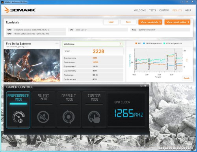Open View run details arrow button
The height and width of the screenshot is (152, 197).
tap(150, 22)
